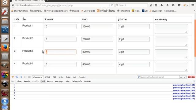Select the All console filter
This screenshot has width=196, height=110.
[x=43, y=81]
